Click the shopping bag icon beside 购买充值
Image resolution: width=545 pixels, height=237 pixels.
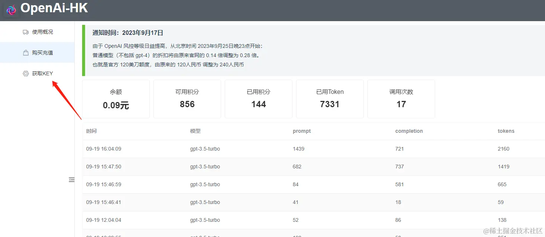pyautogui.click(x=26, y=53)
